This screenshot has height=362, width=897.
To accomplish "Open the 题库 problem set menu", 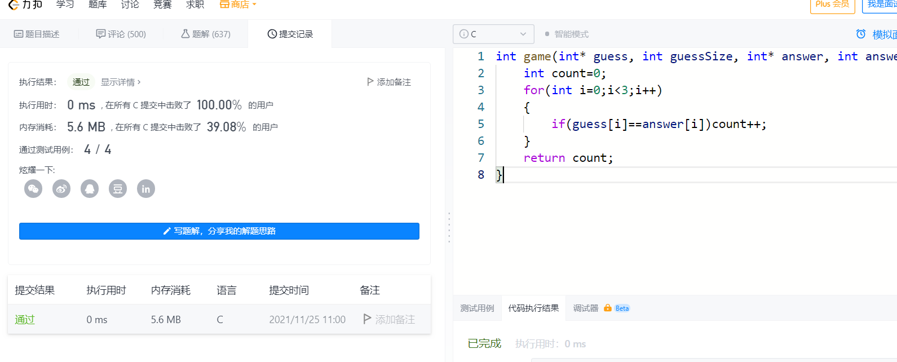I will pos(98,5).
